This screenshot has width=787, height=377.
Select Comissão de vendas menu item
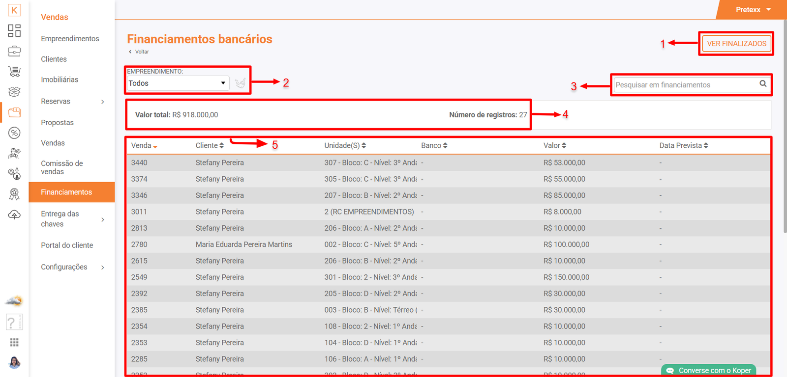(x=61, y=167)
